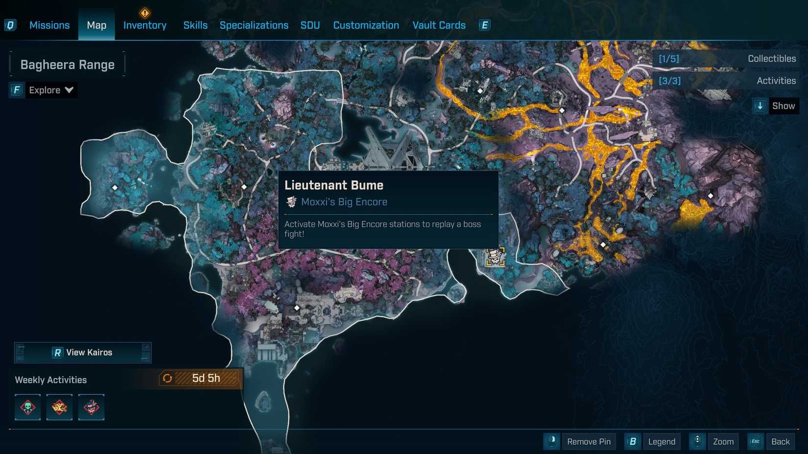Click the orange weekly reset refresh icon
Viewport: 808px width, 454px height.
[x=167, y=378]
